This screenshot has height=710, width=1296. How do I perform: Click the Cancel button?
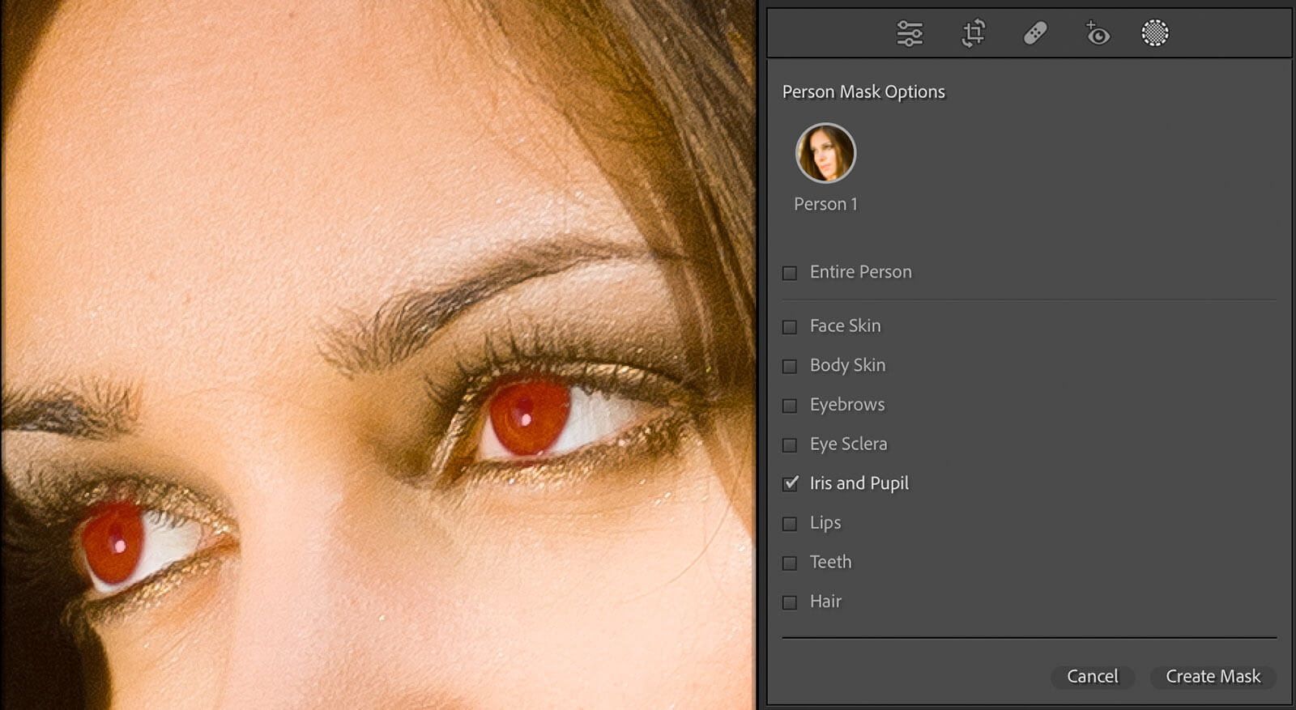[1092, 676]
